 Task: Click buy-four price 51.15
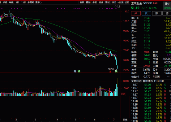pos(147,45)
